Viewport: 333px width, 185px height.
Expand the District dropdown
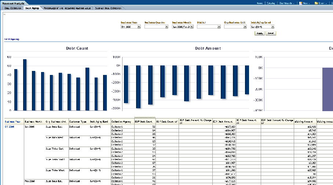point(219,27)
